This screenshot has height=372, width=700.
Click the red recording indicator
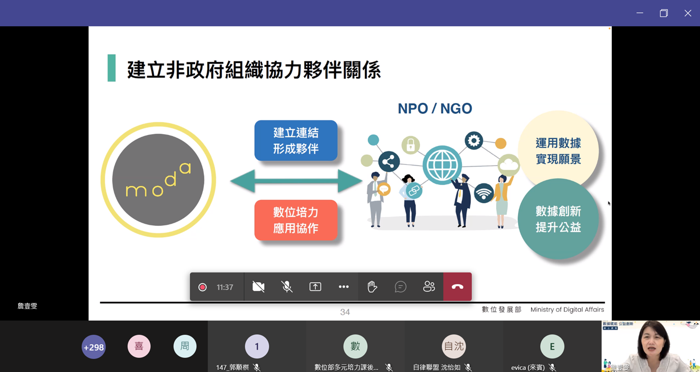pyautogui.click(x=203, y=288)
